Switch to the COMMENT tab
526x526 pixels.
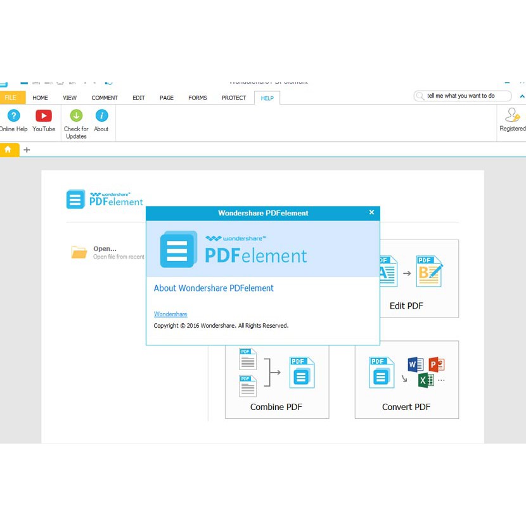click(x=105, y=98)
